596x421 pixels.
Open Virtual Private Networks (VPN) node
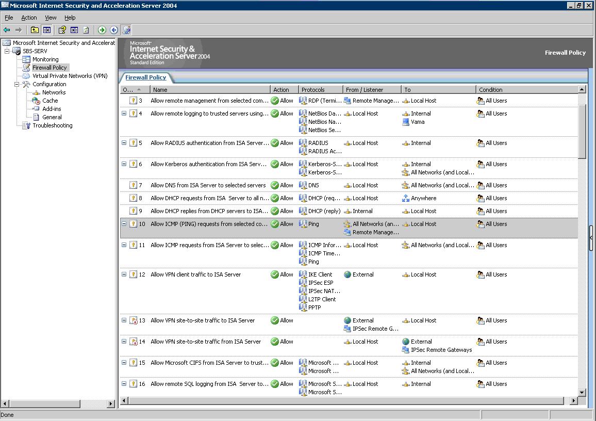pos(70,76)
